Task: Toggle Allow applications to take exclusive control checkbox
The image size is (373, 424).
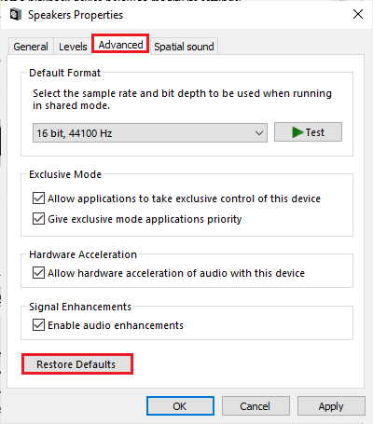Action: click(x=38, y=198)
